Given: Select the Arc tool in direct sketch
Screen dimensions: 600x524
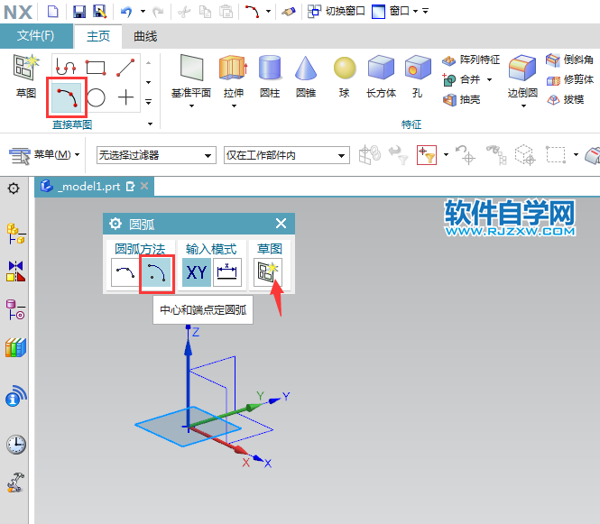Looking at the screenshot, I should tap(67, 97).
